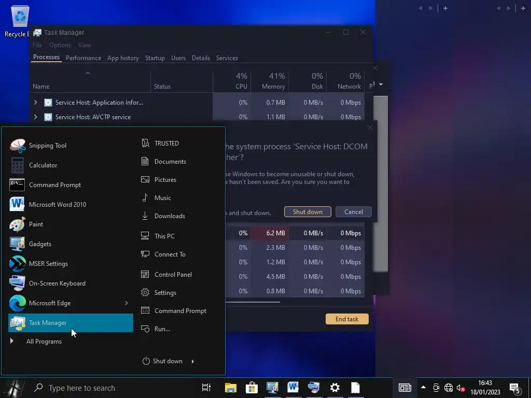Open Music folder link
531x398 pixels.
[156, 197]
